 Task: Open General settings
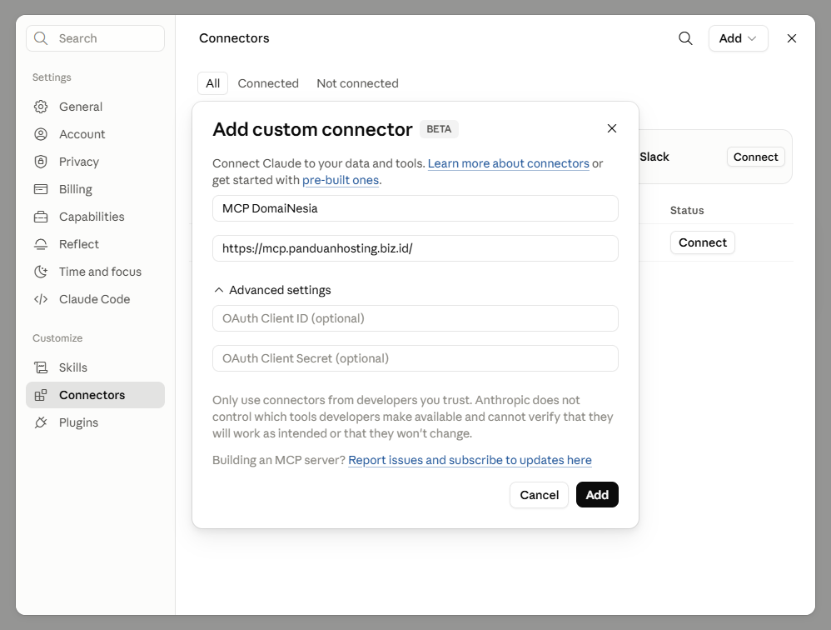coord(96,107)
